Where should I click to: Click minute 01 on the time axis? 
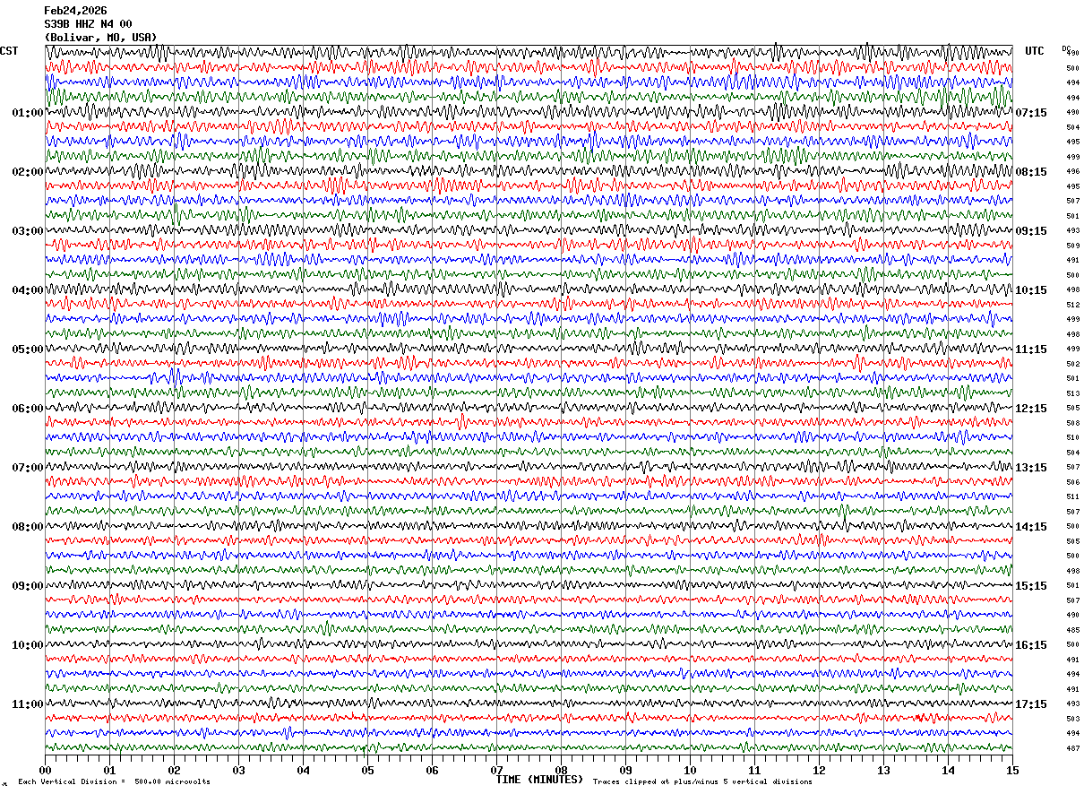point(109,770)
